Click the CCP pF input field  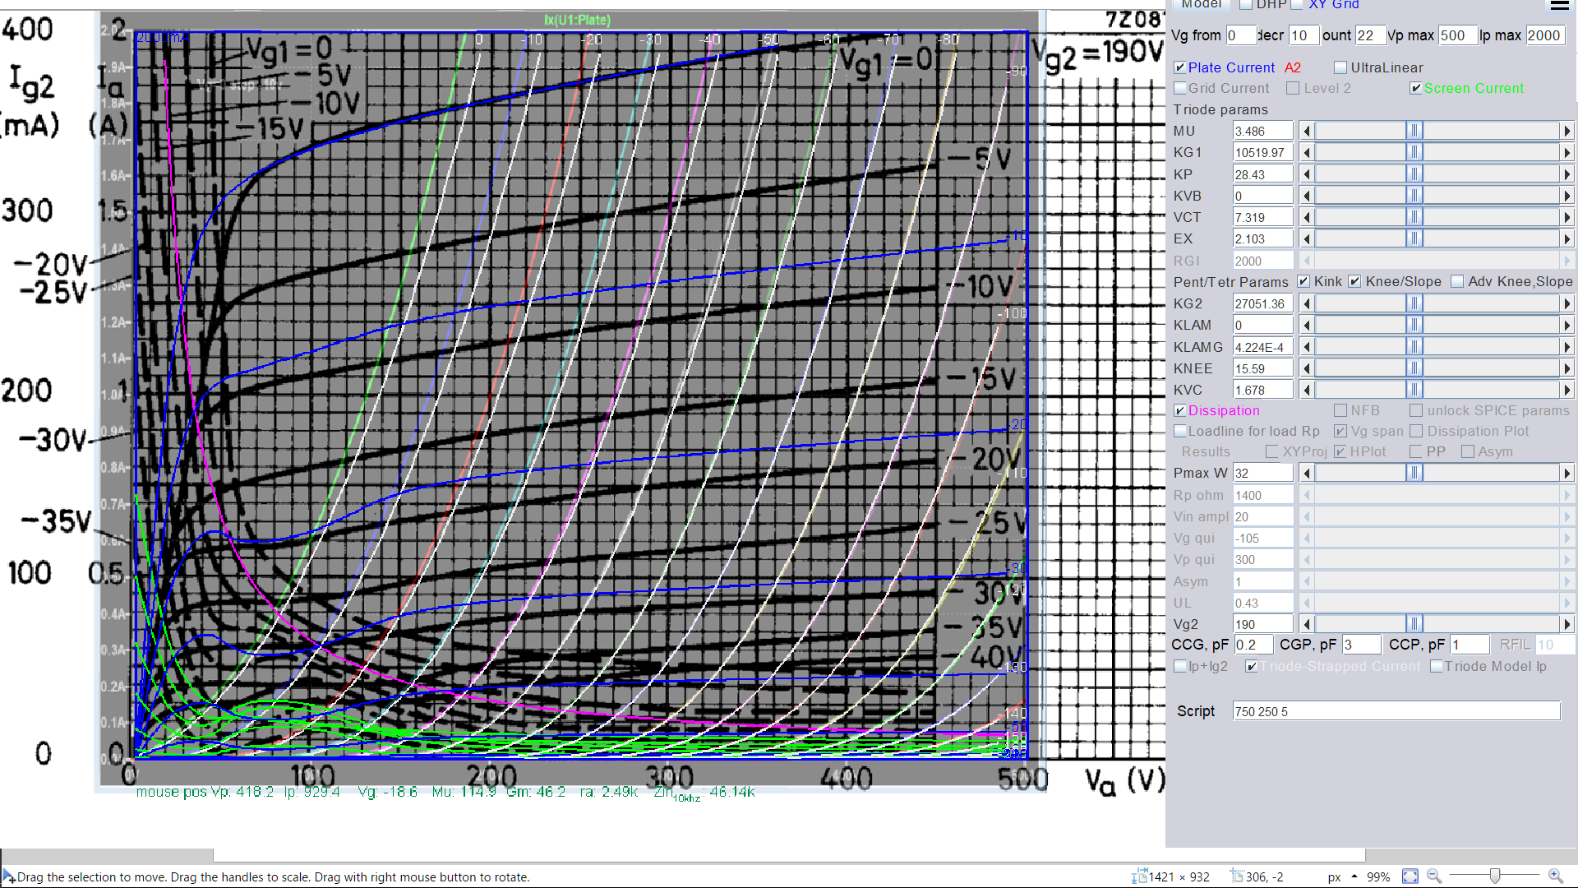pyautogui.click(x=1470, y=645)
